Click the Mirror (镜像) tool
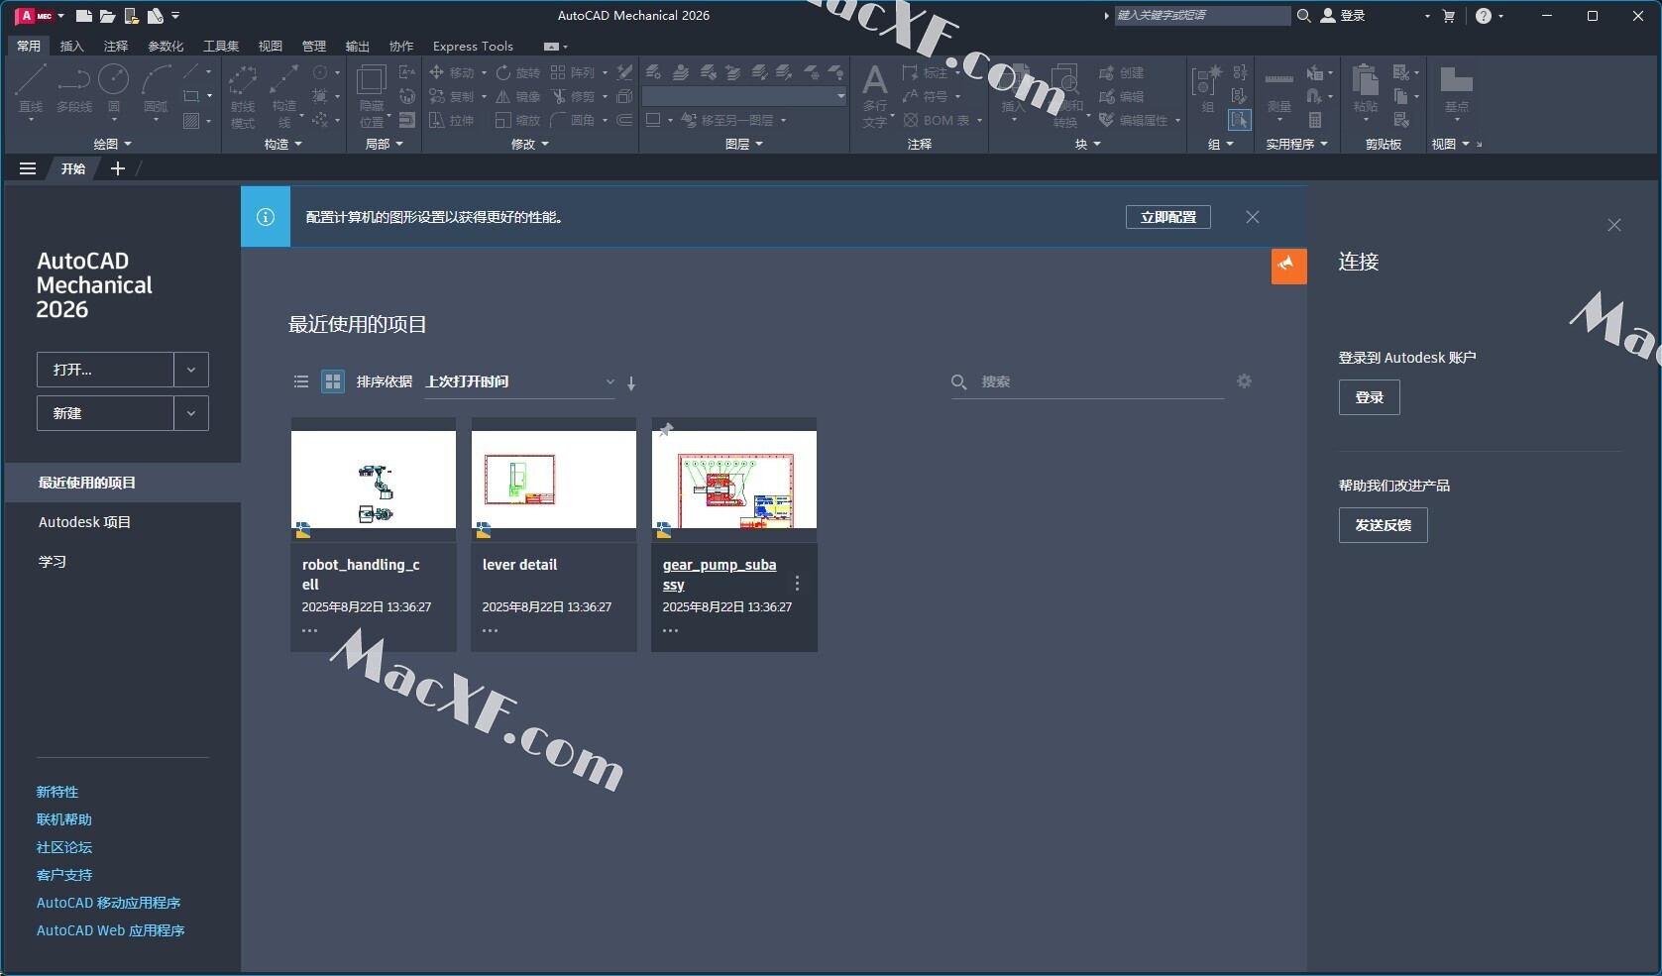This screenshot has height=976, width=1662. 518,96
